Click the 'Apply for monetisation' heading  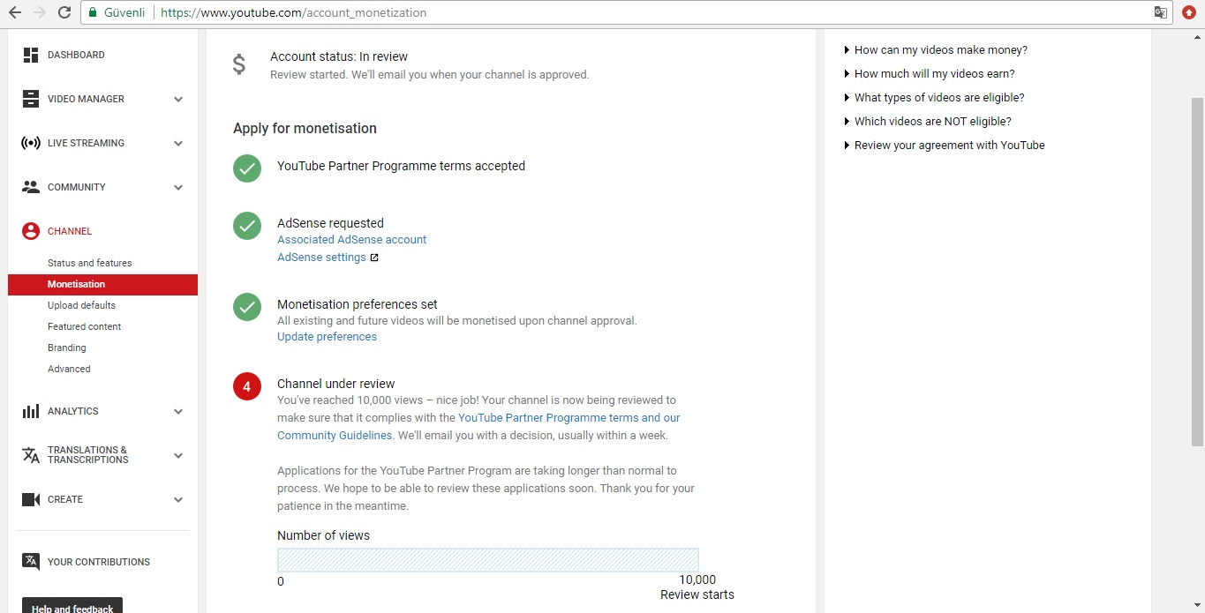305,129
